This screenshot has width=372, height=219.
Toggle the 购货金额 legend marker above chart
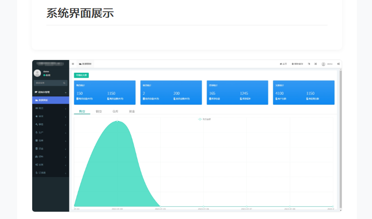click(x=200, y=119)
